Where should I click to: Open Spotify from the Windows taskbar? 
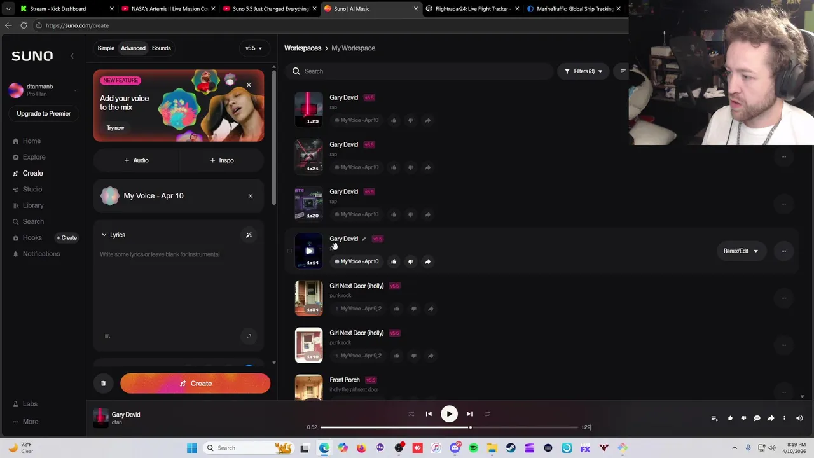(x=474, y=448)
